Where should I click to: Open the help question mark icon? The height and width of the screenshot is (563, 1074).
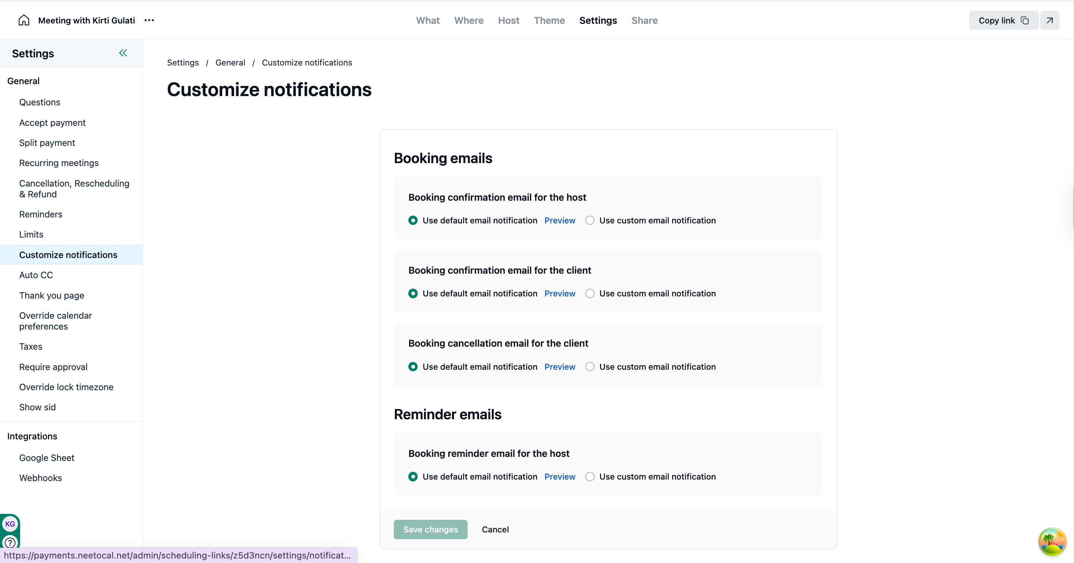(10, 543)
